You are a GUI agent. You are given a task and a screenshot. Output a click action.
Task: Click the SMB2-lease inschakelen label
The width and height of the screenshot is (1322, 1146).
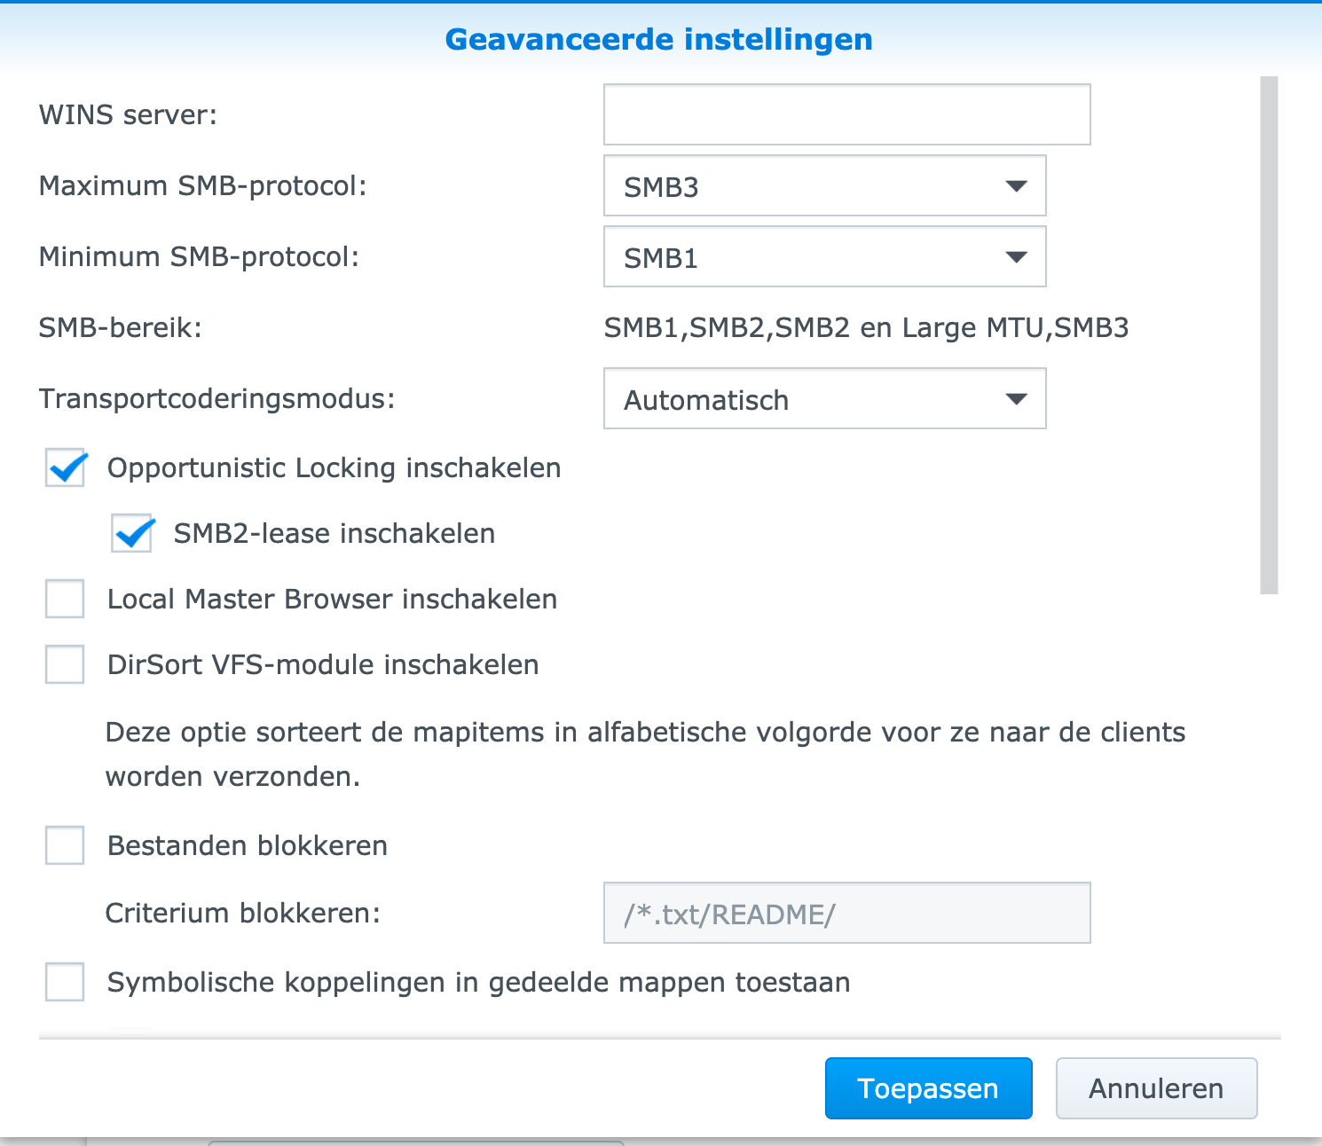(x=334, y=534)
